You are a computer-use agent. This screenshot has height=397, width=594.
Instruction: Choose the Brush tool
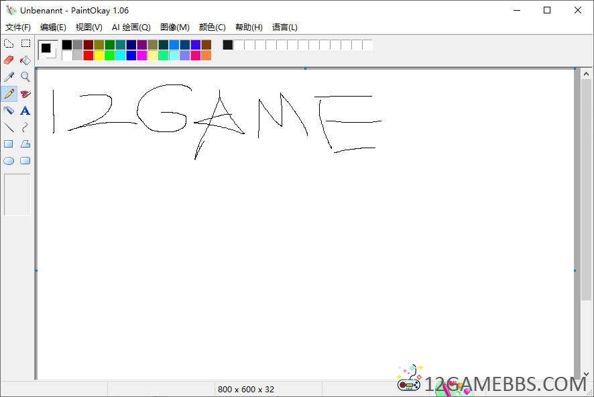pyautogui.click(x=25, y=94)
